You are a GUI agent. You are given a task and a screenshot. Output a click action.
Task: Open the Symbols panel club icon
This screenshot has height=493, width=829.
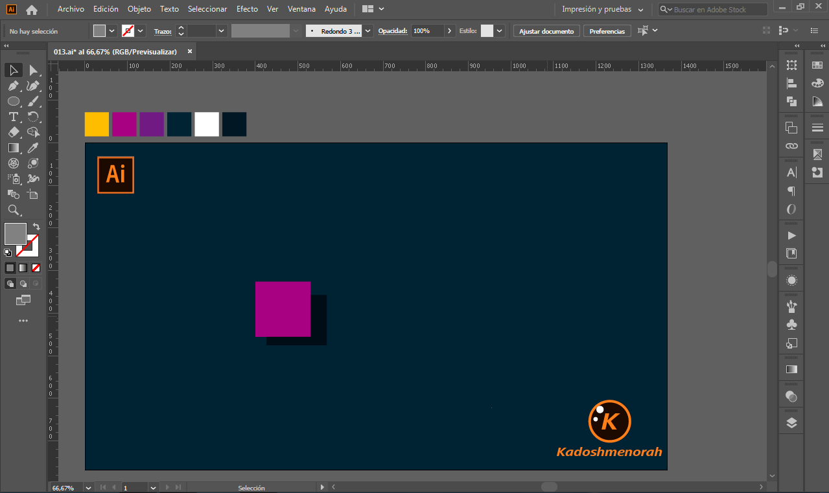click(x=791, y=325)
